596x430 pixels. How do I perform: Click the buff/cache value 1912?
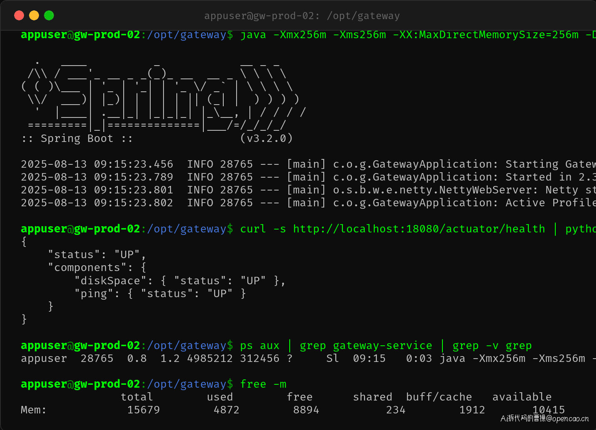(472, 410)
